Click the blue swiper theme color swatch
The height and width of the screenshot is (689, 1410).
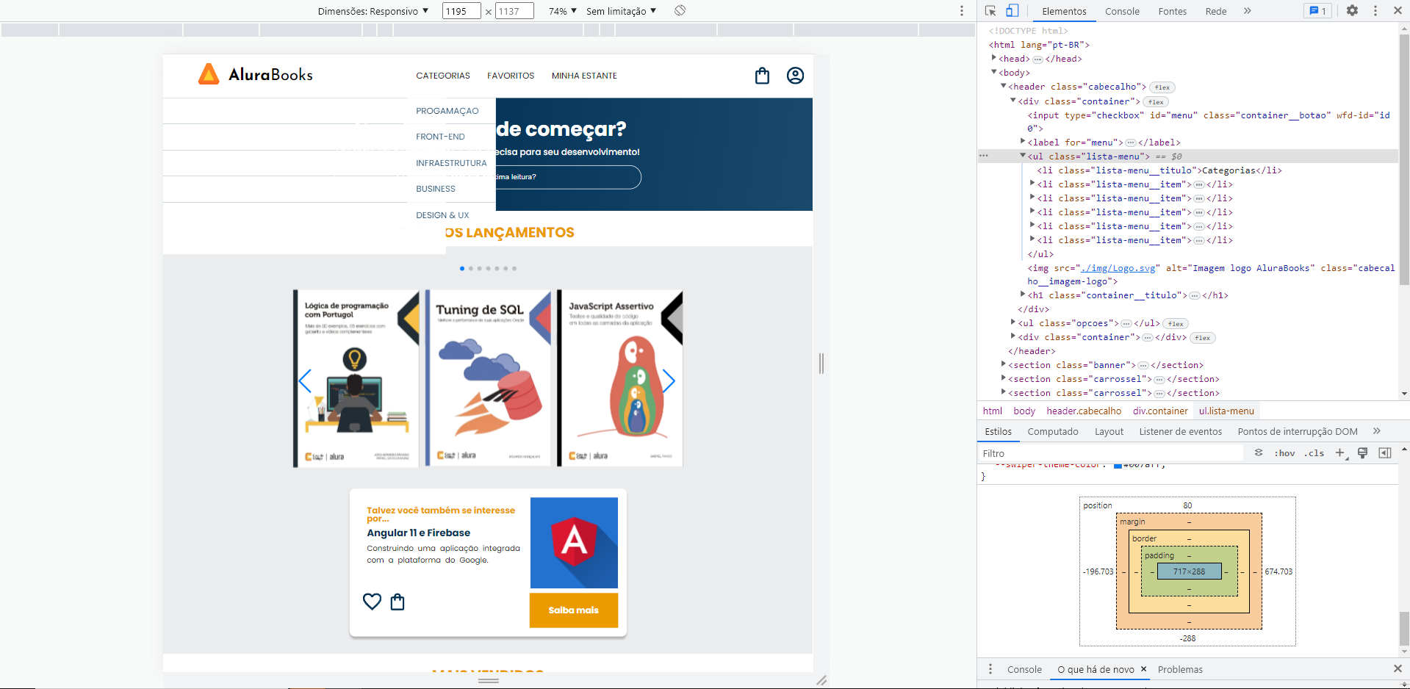point(1118,466)
